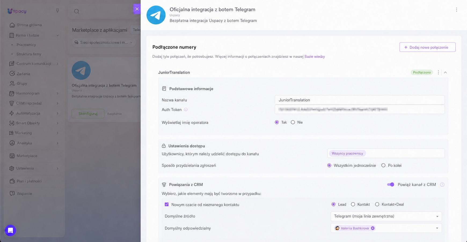
Task: Click the Auth Token info icon
Action: (186, 109)
